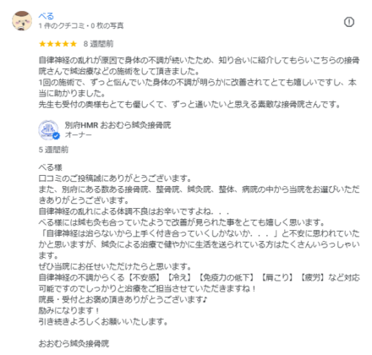Viewport: 372px width, 355px height.
Task: Open reviewer べる's profile avatar
Action: [22, 21]
